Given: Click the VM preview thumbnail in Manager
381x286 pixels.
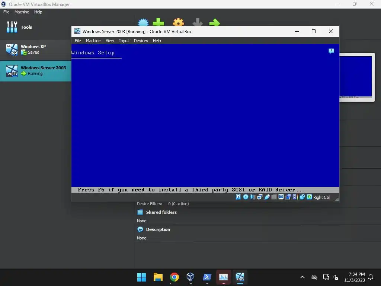Looking at the screenshot, I should click(x=356, y=77).
